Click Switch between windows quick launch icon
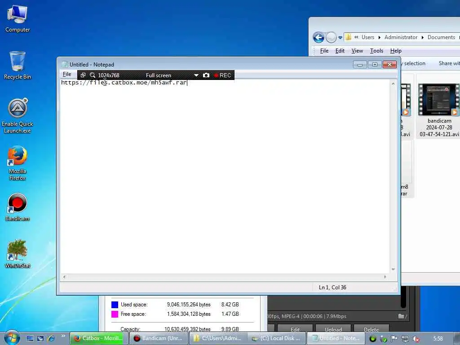 40,338
